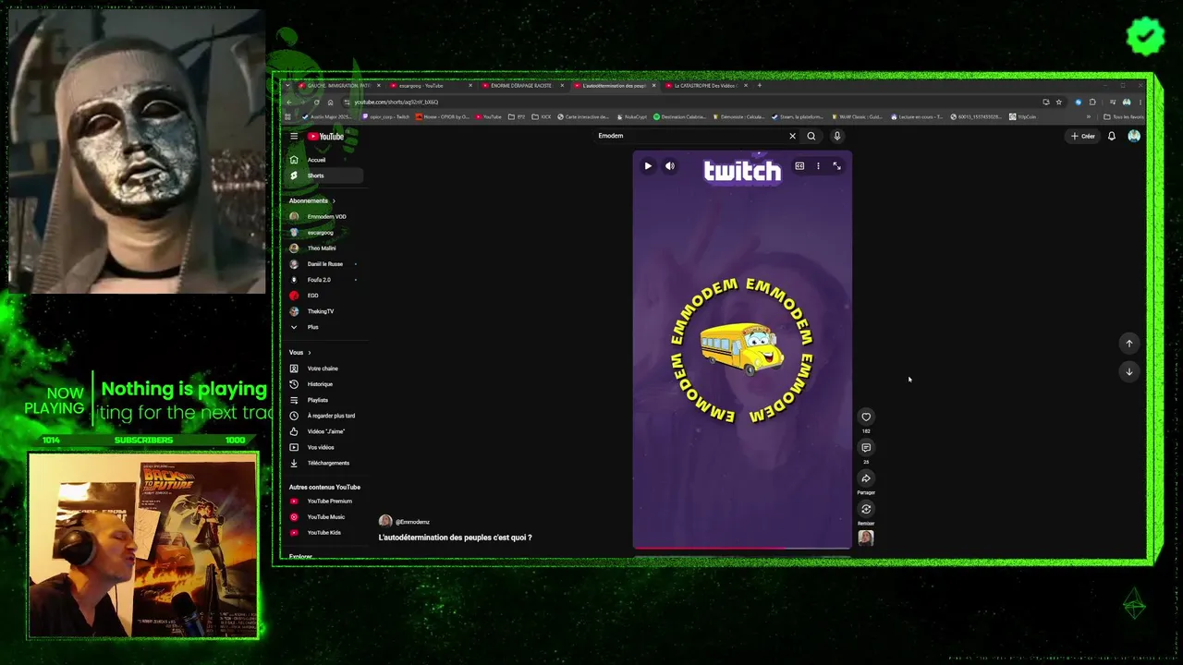Bookmark this page with the star

(1059, 103)
